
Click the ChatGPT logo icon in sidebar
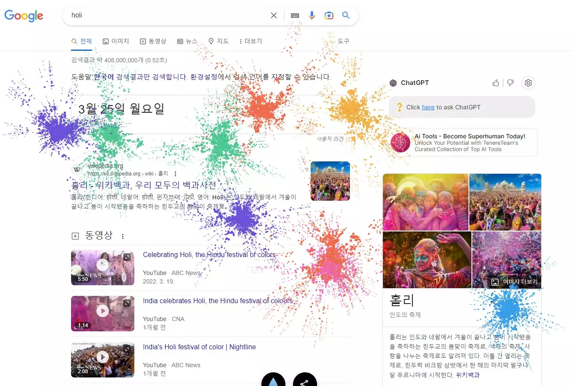click(393, 83)
